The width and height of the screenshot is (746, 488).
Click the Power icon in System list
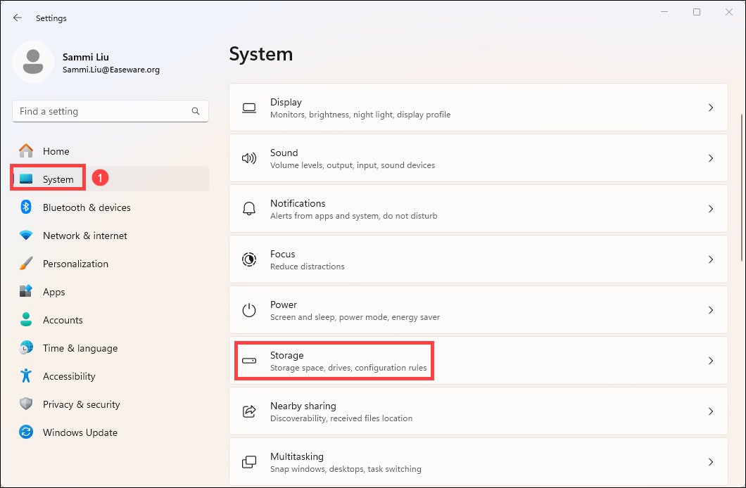(x=249, y=310)
